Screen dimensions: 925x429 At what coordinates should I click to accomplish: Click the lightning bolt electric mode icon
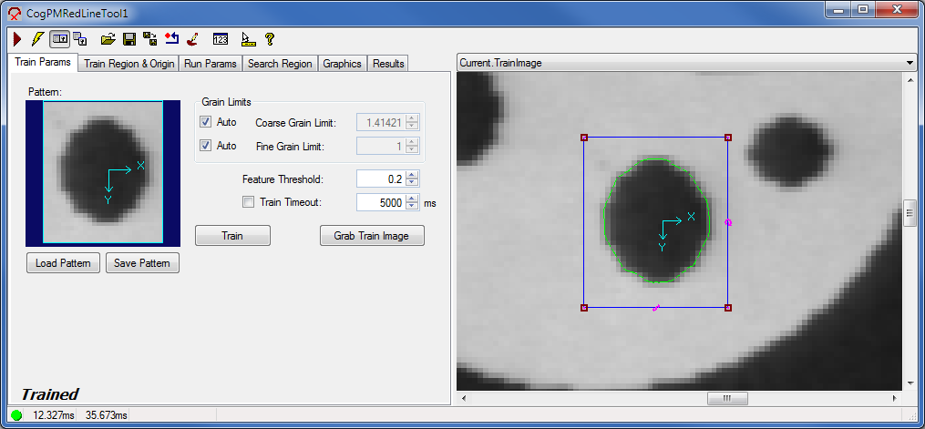click(36, 39)
